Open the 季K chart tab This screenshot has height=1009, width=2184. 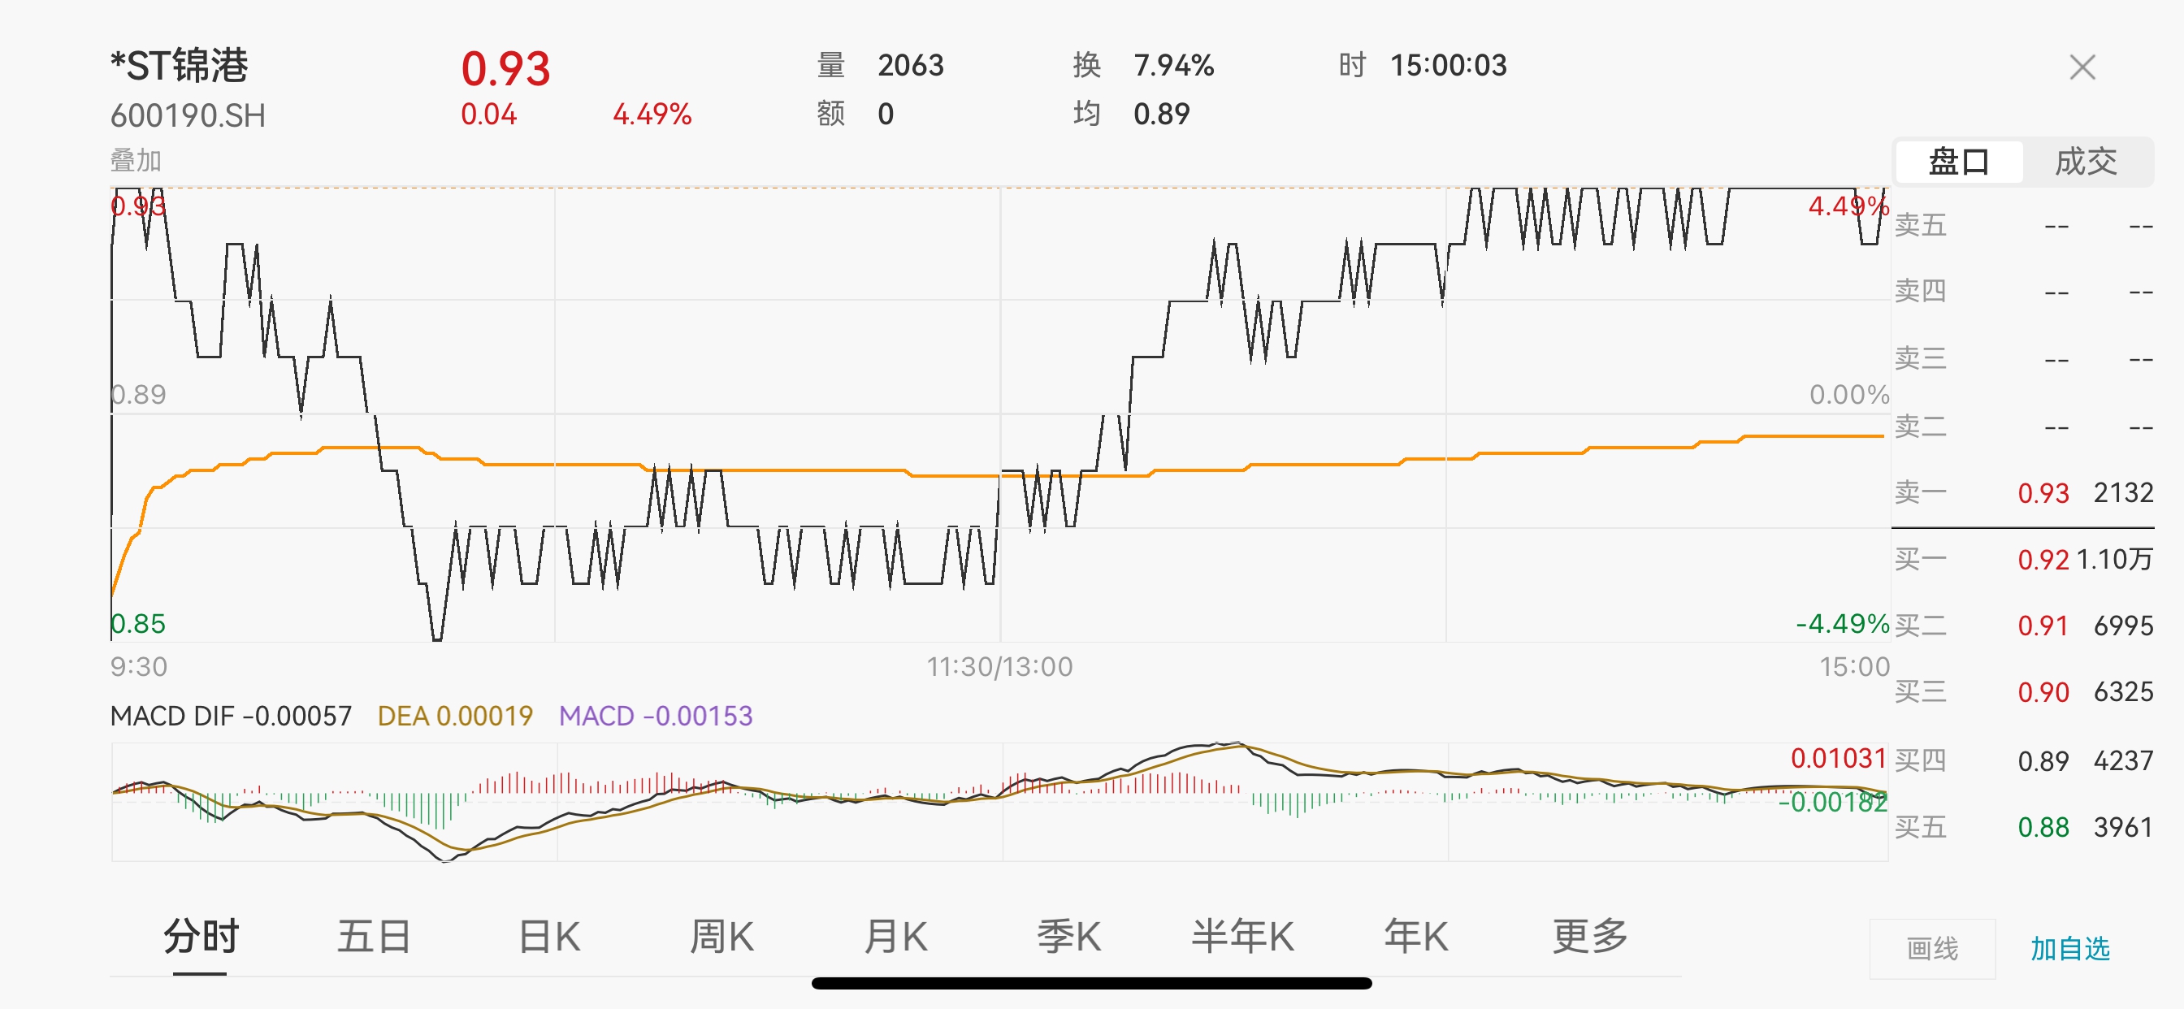coord(1068,937)
